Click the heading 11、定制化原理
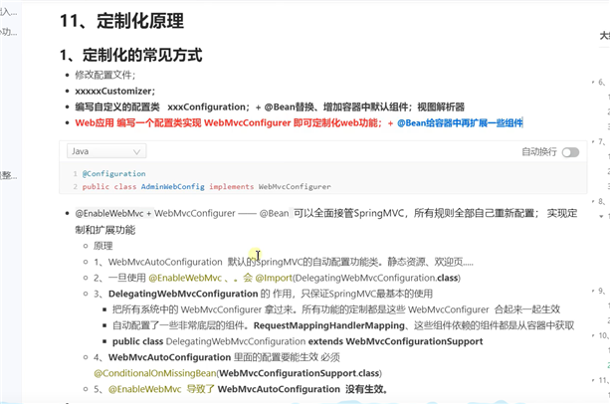 pos(121,21)
